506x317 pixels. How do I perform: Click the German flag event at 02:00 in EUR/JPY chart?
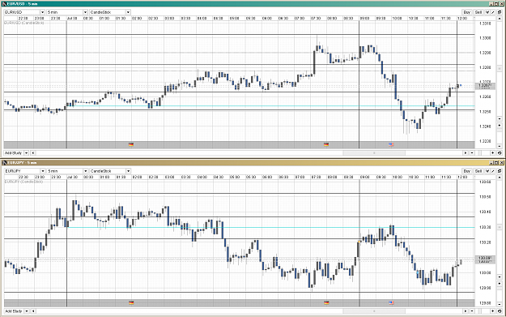tap(131, 302)
